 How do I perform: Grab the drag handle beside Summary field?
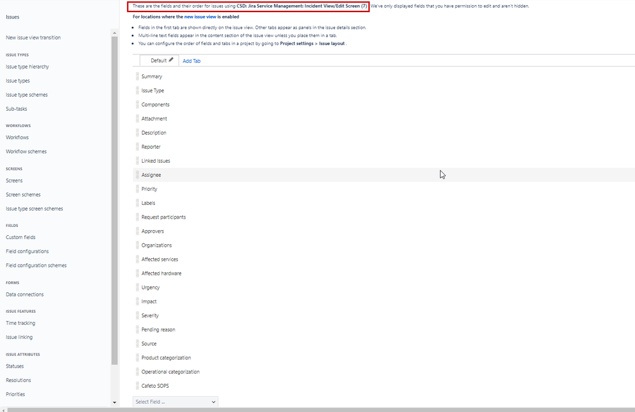(137, 76)
